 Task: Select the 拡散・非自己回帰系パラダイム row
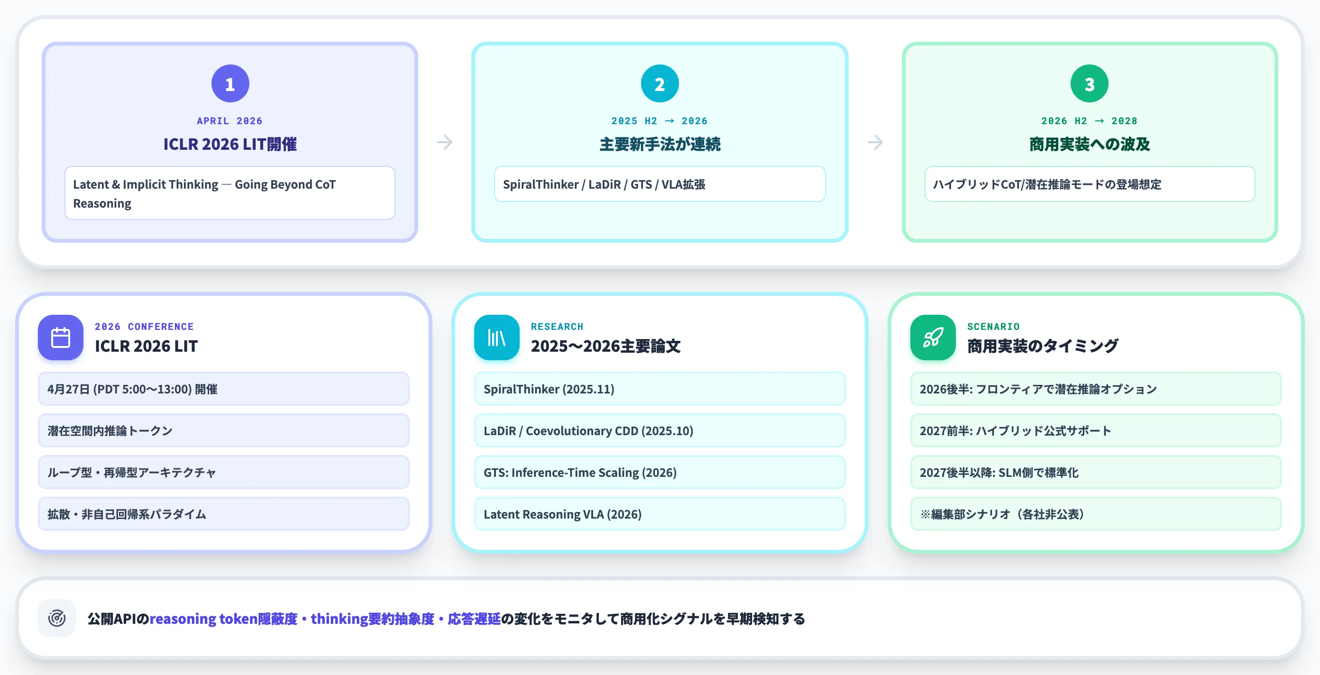(223, 514)
